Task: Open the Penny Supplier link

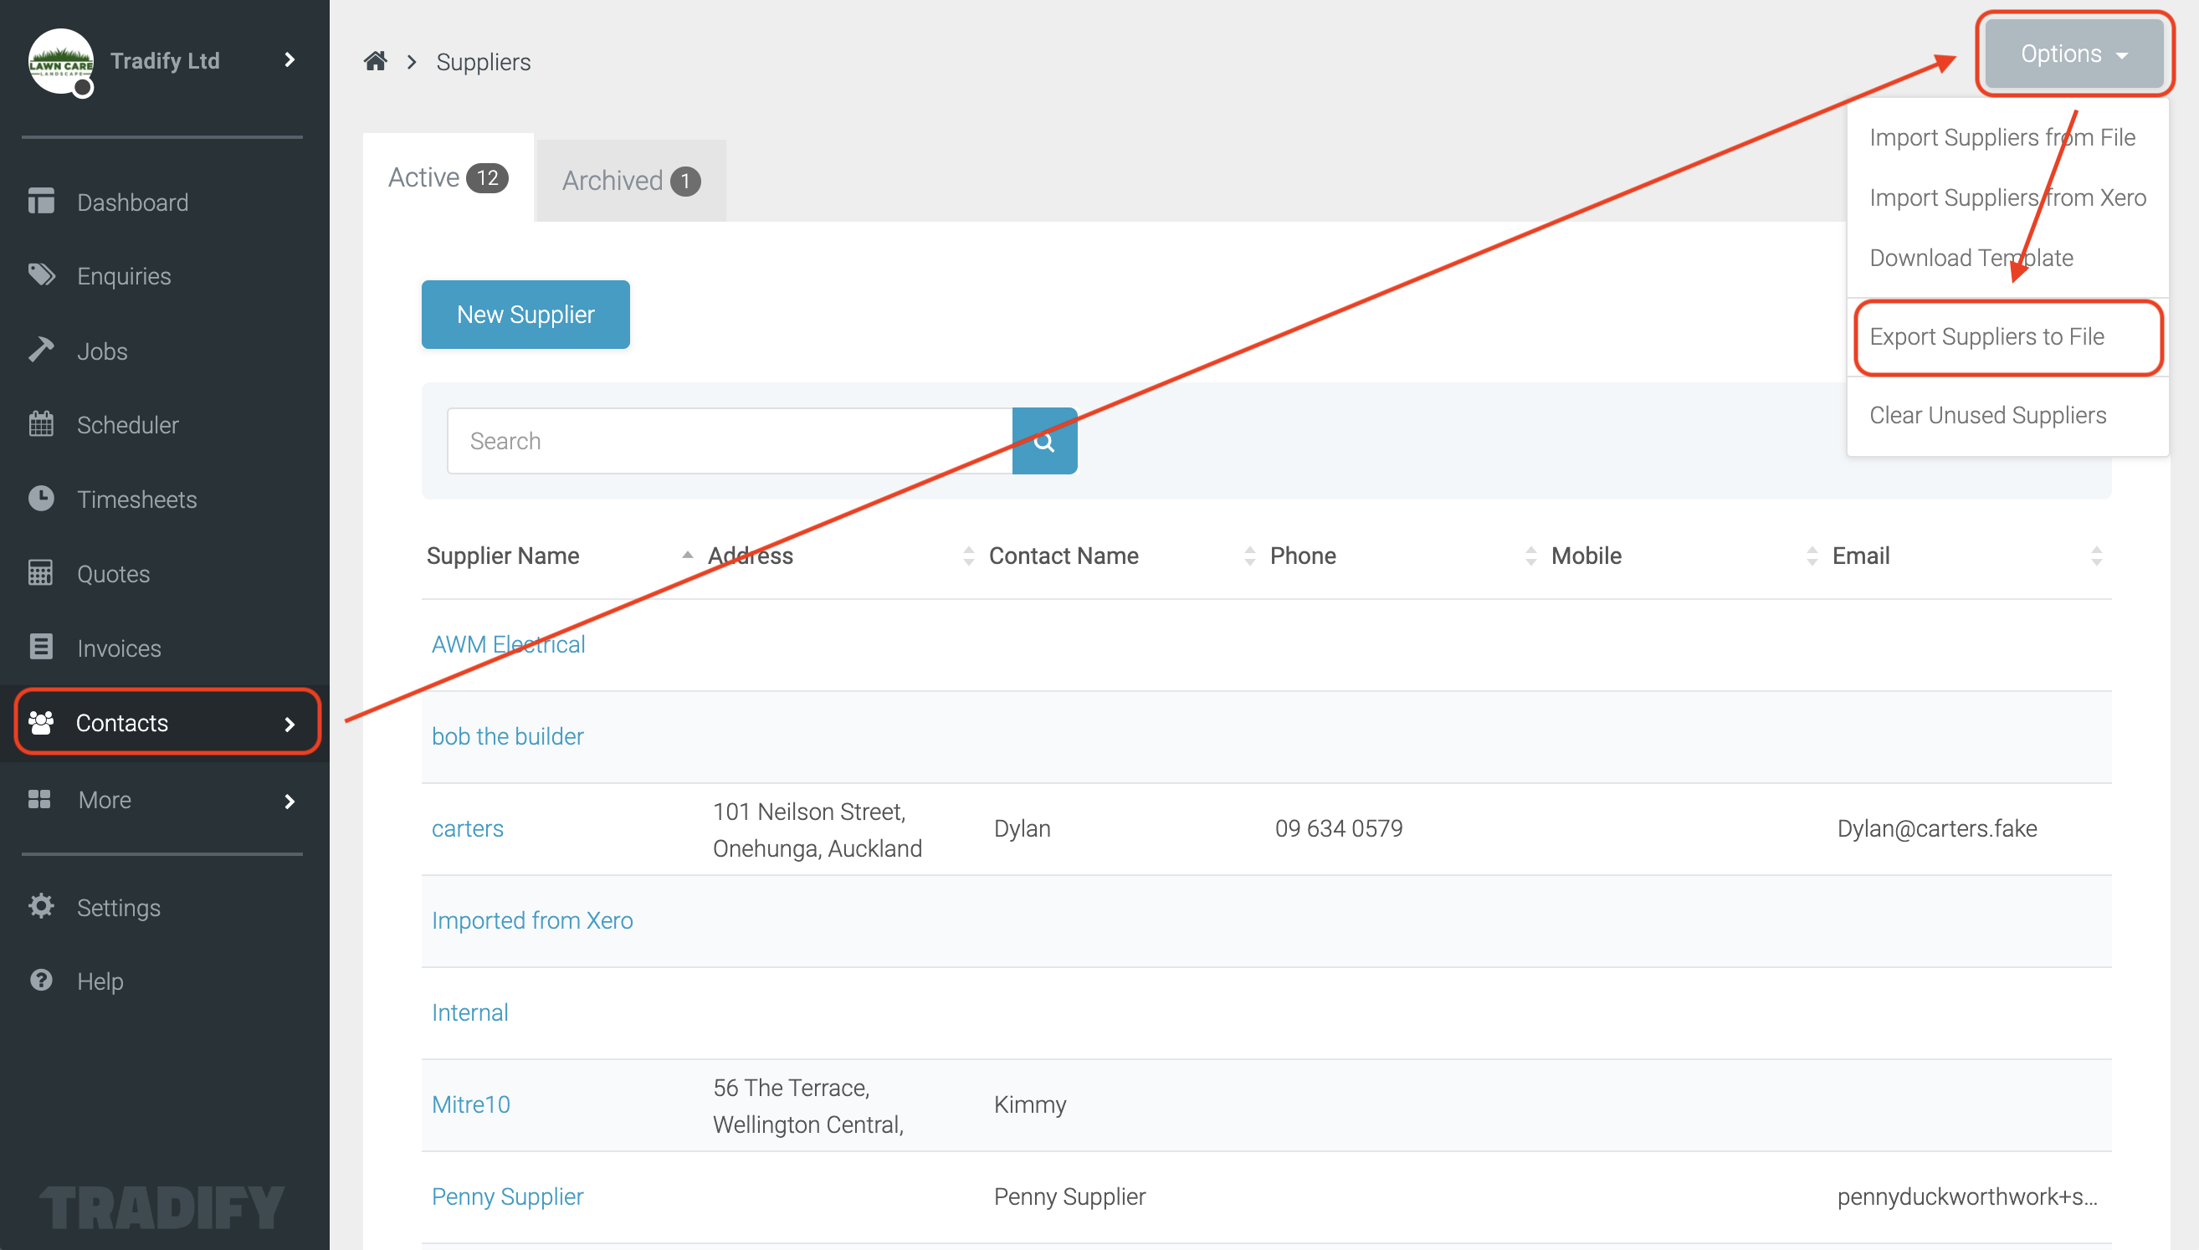Action: [x=507, y=1196]
